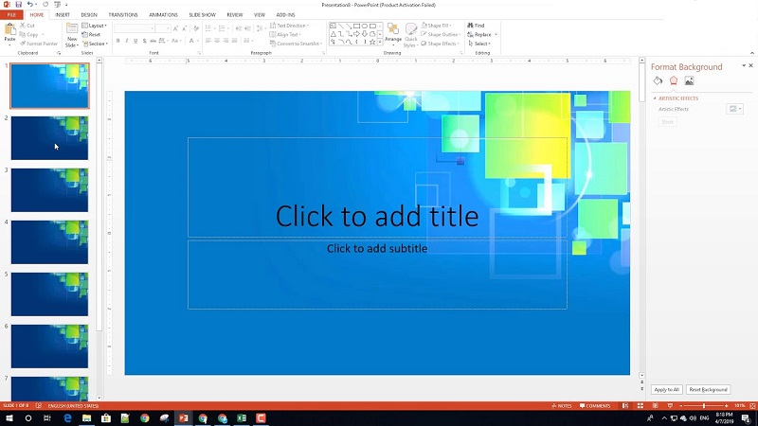Viewport: 758px width, 426px height.
Task: Open the Transitions ribbon tab
Action: (x=122, y=15)
